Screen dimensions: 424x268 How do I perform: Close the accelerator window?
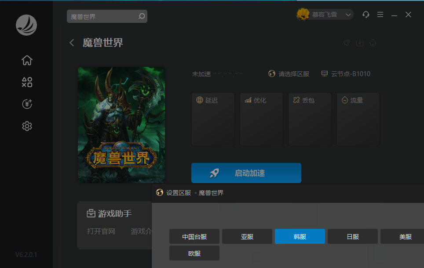(408, 15)
